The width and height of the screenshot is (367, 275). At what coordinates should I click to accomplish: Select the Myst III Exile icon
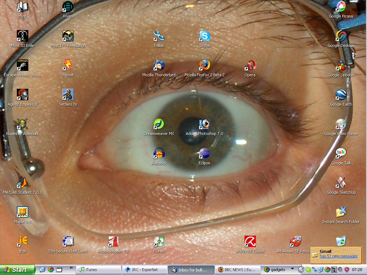[x=22, y=39]
